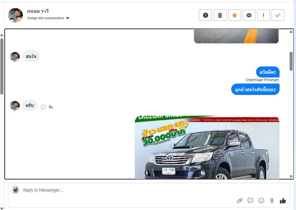Open payment baht symbol icon
296x210 pixels.
[x=272, y=201]
